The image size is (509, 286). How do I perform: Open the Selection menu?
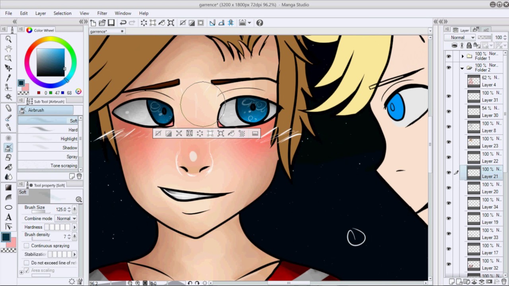[62, 13]
